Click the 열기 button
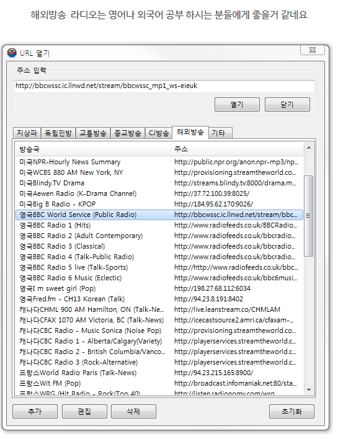 click(237, 104)
